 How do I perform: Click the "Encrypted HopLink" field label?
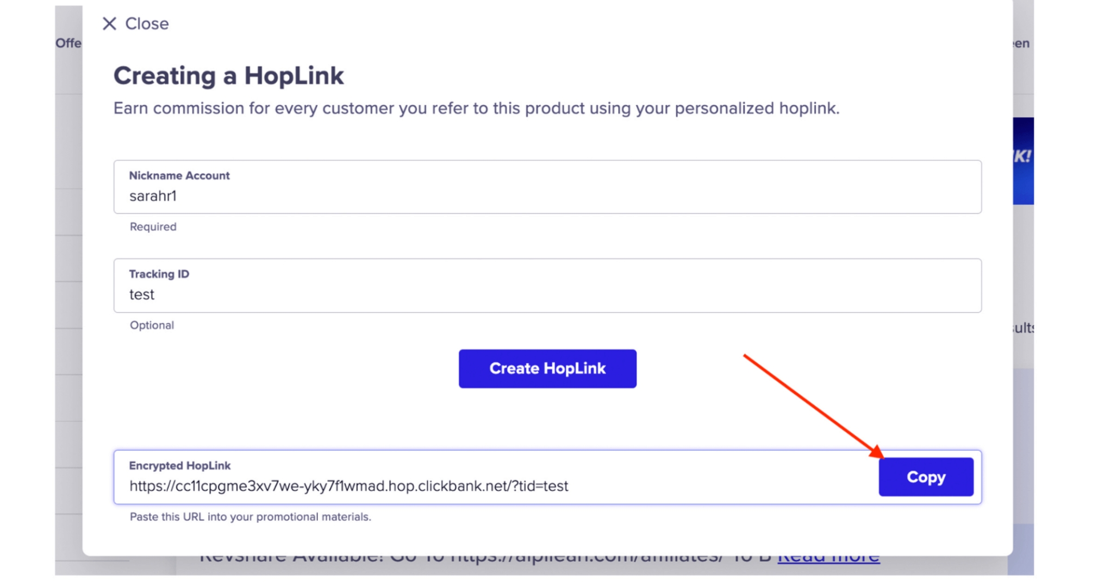(179, 466)
